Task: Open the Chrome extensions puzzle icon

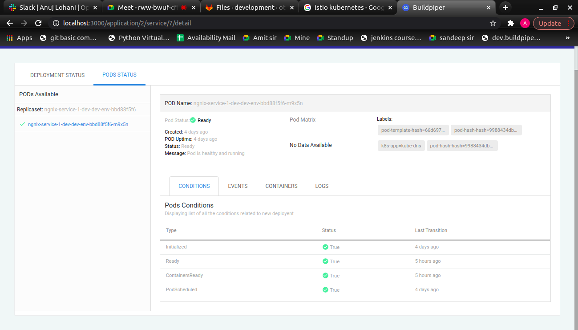Action: tap(510, 23)
